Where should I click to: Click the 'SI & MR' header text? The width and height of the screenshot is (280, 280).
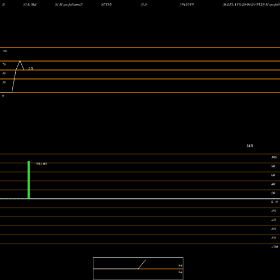(30, 4)
